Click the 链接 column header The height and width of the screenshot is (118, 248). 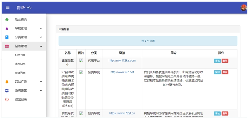coord(122,53)
